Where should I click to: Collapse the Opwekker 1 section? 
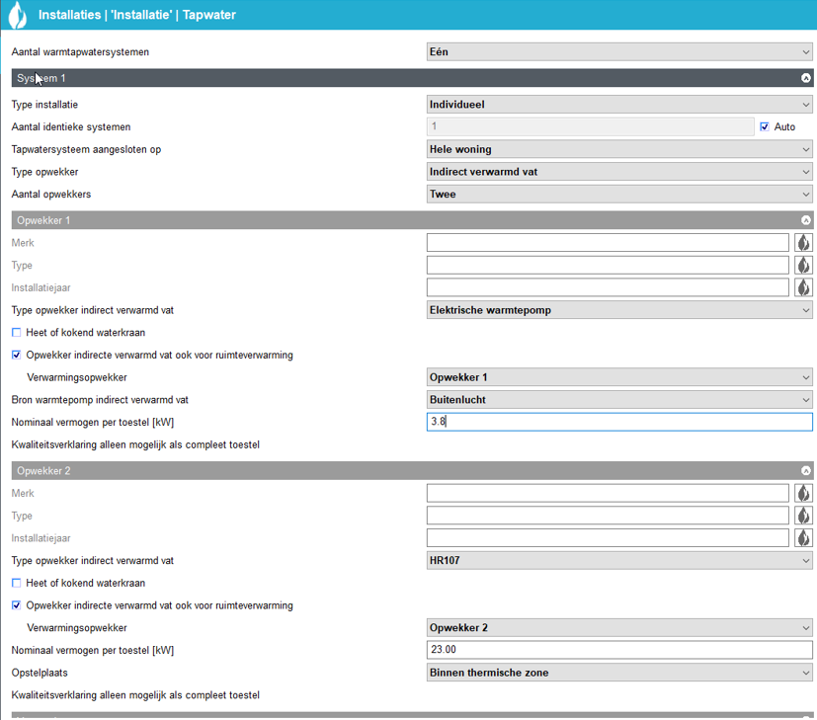805,220
